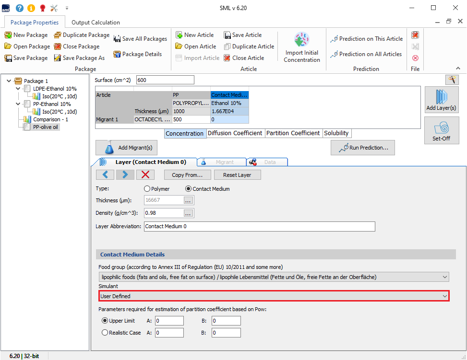Collapse the LDPE-Ethanol 10% tree node
467x360 pixels.
(18, 89)
